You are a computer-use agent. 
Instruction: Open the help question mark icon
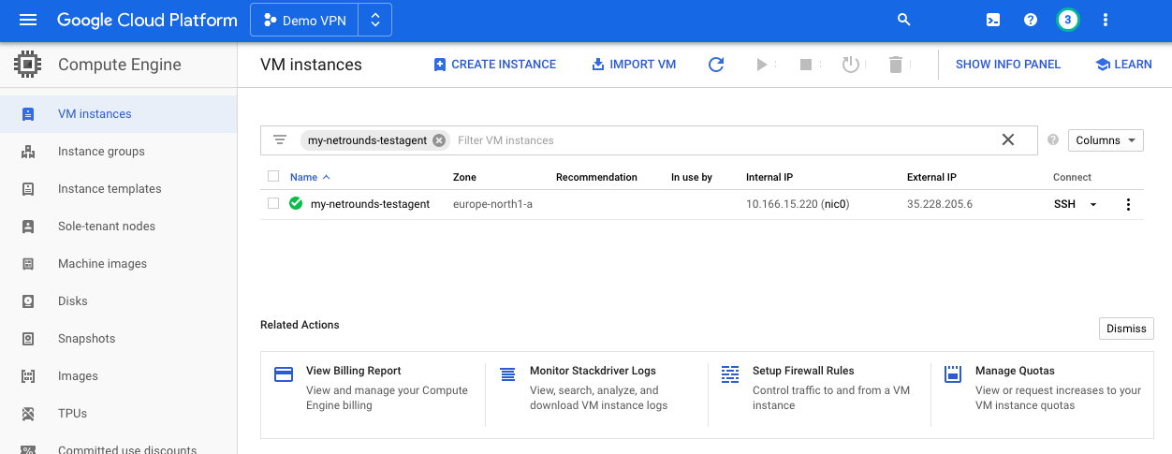pos(1031,20)
